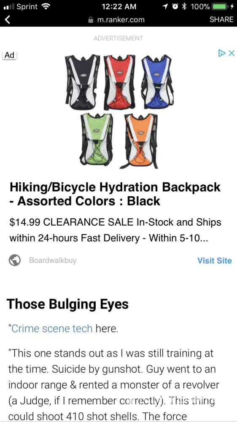Tap the back arrow icon
This screenshot has width=237, height=422.
(8, 19)
